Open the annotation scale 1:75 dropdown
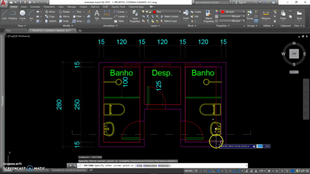This screenshot has width=310, height=174. click(263, 171)
